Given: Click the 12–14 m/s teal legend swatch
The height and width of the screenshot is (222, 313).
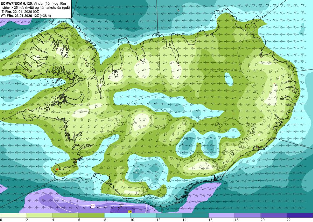Looking at the screenshot, I should click(x=169, y=215).
